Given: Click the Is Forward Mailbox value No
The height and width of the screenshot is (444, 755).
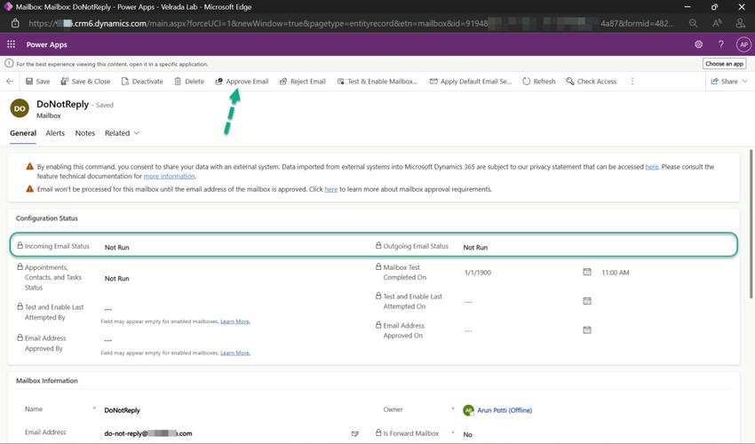Looking at the screenshot, I should click(x=467, y=434).
